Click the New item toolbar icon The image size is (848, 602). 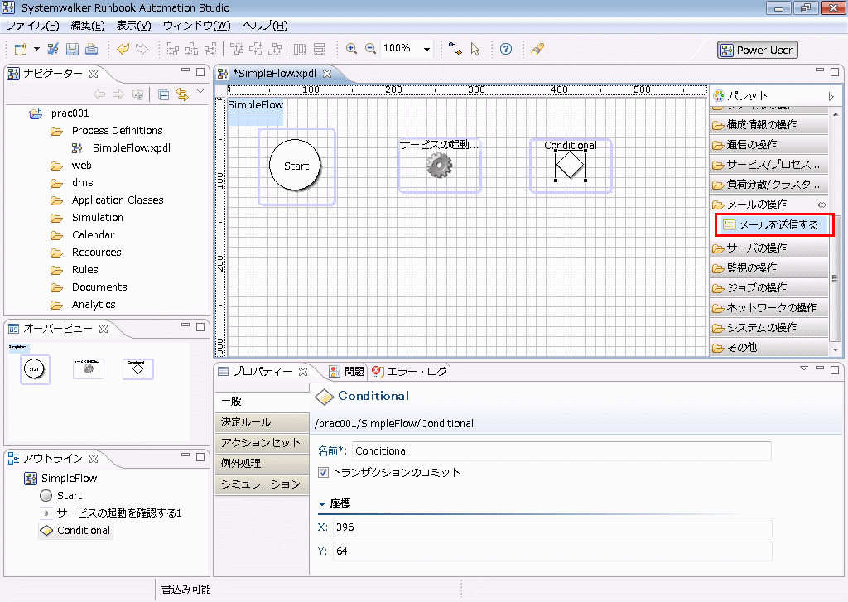(21, 49)
